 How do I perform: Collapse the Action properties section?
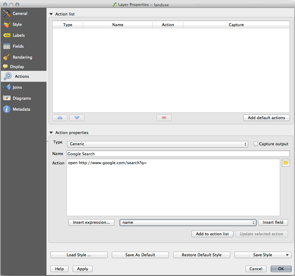point(51,133)
